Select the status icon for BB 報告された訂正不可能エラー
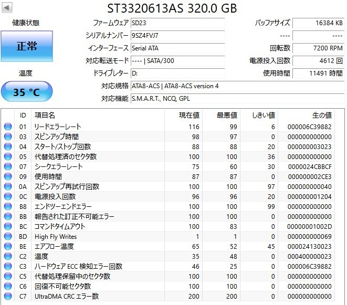 (8, 216)
